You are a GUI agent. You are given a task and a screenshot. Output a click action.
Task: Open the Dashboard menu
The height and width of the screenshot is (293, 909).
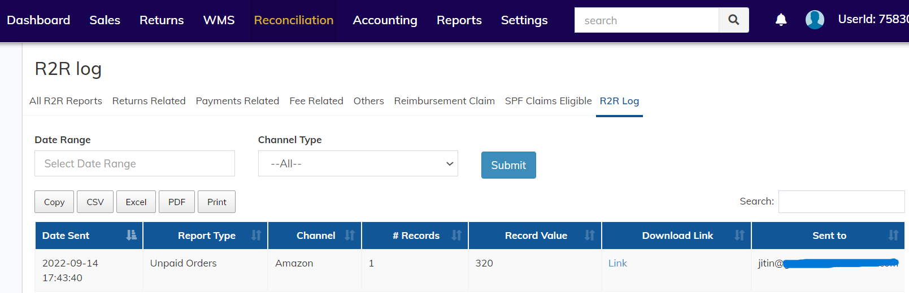[x=38, y=20]
